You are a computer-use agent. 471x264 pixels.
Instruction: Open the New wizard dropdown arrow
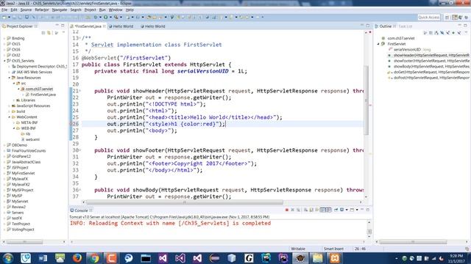tap(9, 18)
